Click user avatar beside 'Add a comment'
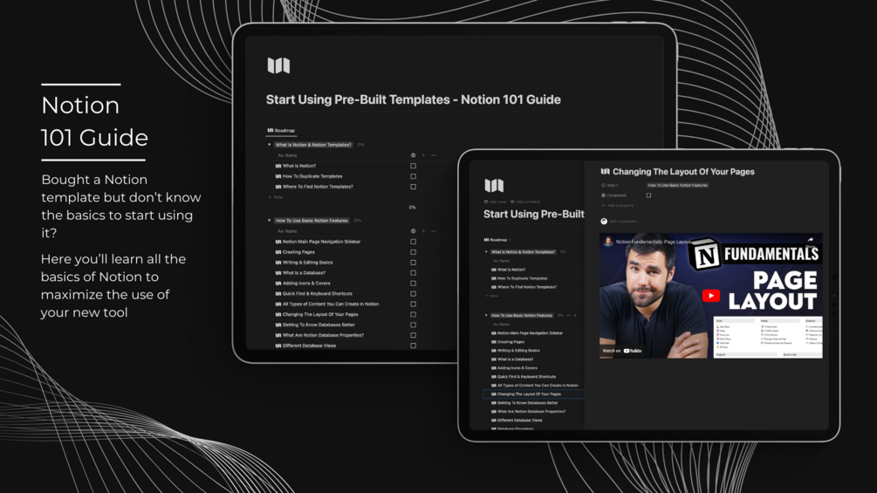This screenshot has width=877, height=493. pyautogui.click(x=604, y=222)
